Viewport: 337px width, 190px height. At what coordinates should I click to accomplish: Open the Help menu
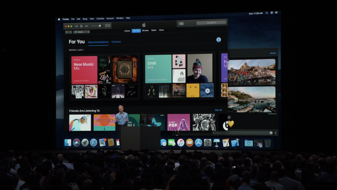[128, 18]
